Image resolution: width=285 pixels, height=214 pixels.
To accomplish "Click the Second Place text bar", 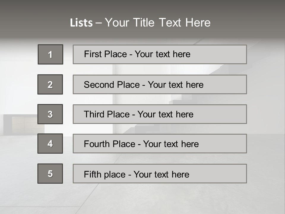I will pyautogui.click(x=160, y=84).
